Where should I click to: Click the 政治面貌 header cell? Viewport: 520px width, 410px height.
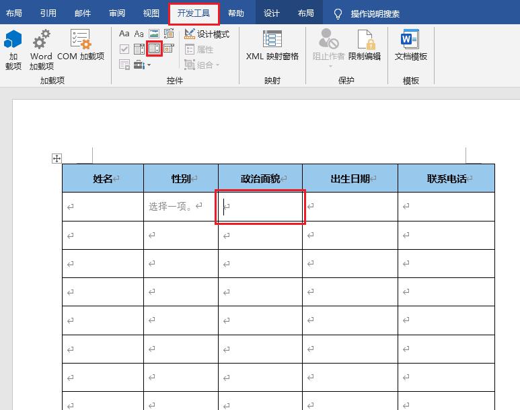point(260,178)
